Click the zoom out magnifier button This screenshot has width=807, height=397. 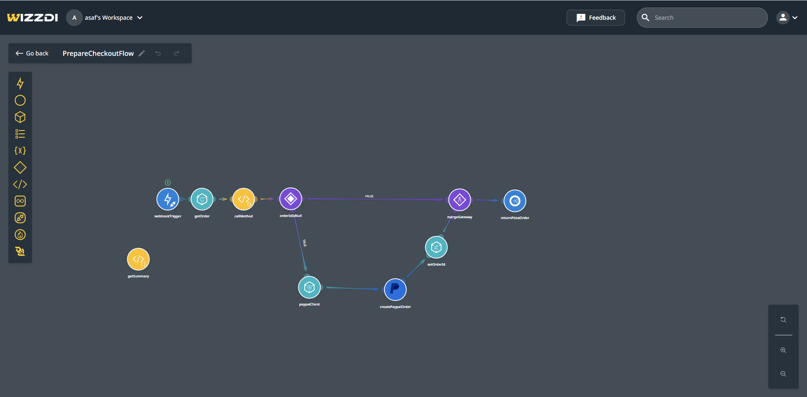[x=783, y=374]
